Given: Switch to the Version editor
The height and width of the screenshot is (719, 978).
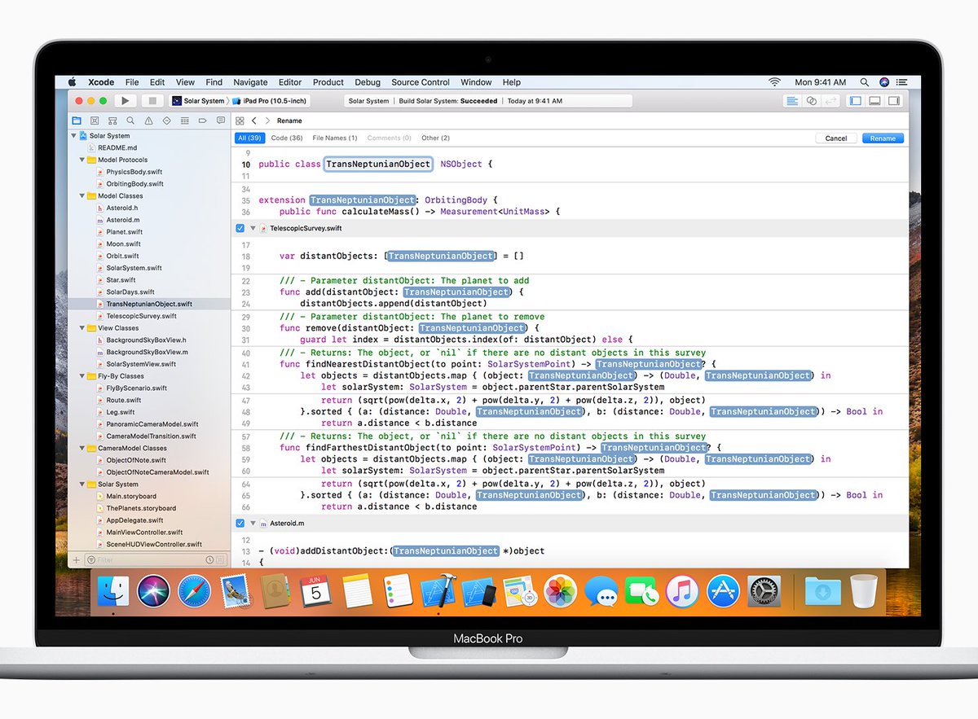Looking at the screenshot, I should (x=830, y=101).
